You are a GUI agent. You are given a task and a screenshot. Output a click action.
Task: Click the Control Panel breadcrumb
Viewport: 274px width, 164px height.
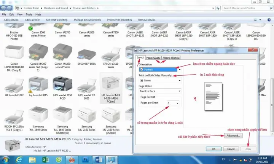32,8
